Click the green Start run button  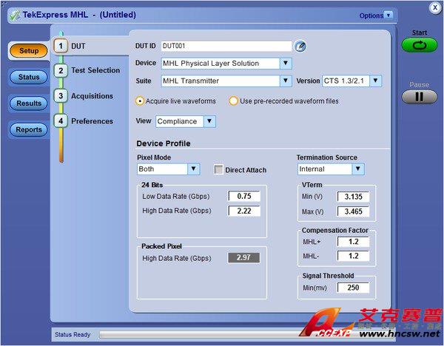coord(419,45)
